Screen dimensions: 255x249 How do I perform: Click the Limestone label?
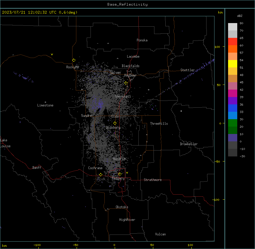click(x=45, y=105)
